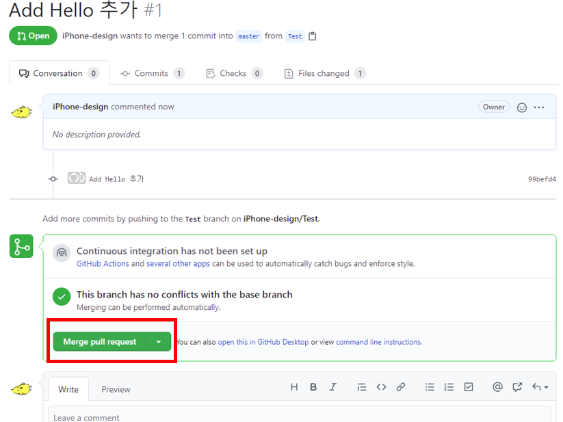This screenshot has width=563, height=422.
Task: Insert a bulleted list
Action: tap(430, 387)
